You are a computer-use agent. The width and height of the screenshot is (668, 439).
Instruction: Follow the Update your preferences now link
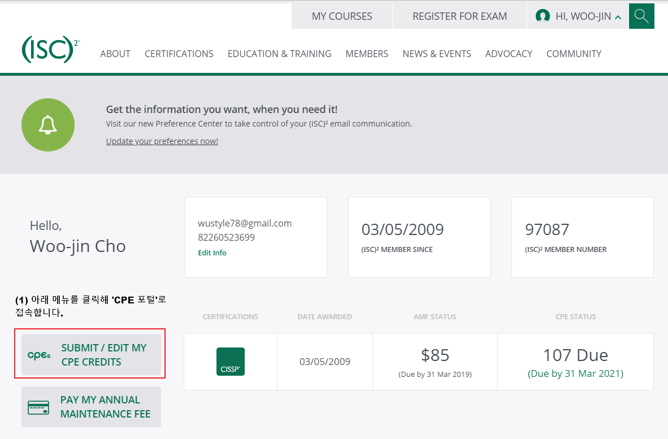click(162, 141)
